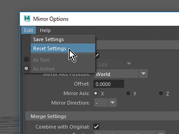Open the Edit menu
The width and height of the screenshot is (179, 134).
click(29, 30)
